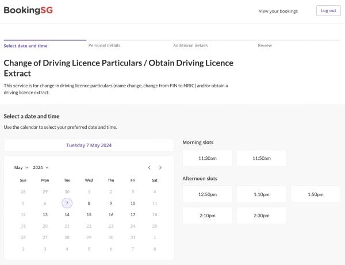
Task: Select May 13 in the calendar
Action: (x=45, y=214)
